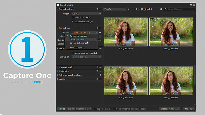
Task: Click the Buscar search input field
Action: [x=180, y=9]
